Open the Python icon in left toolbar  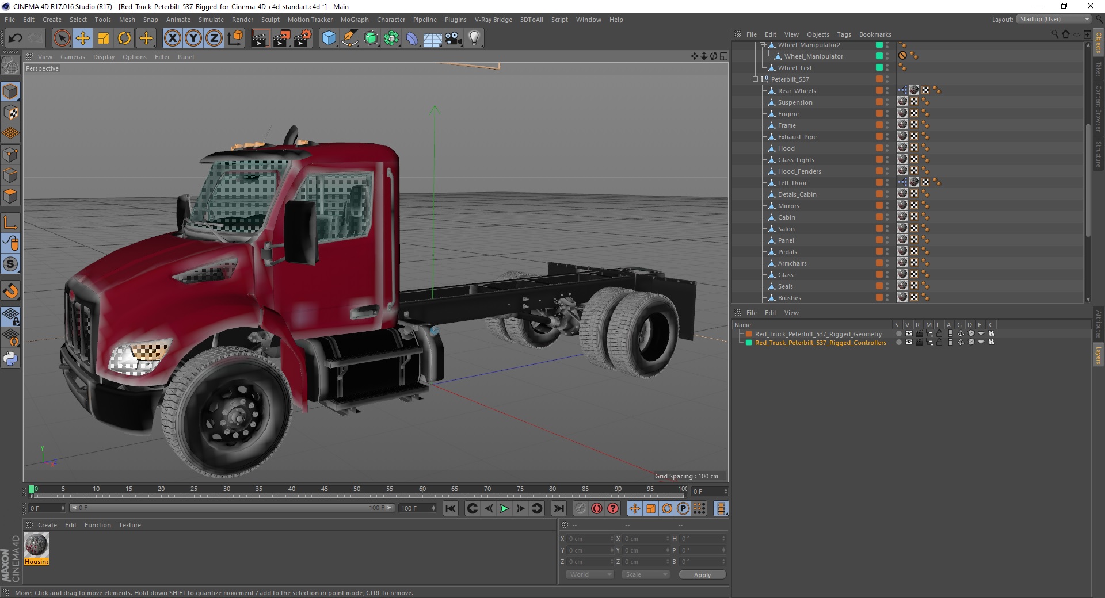click(x=10, y=359)
